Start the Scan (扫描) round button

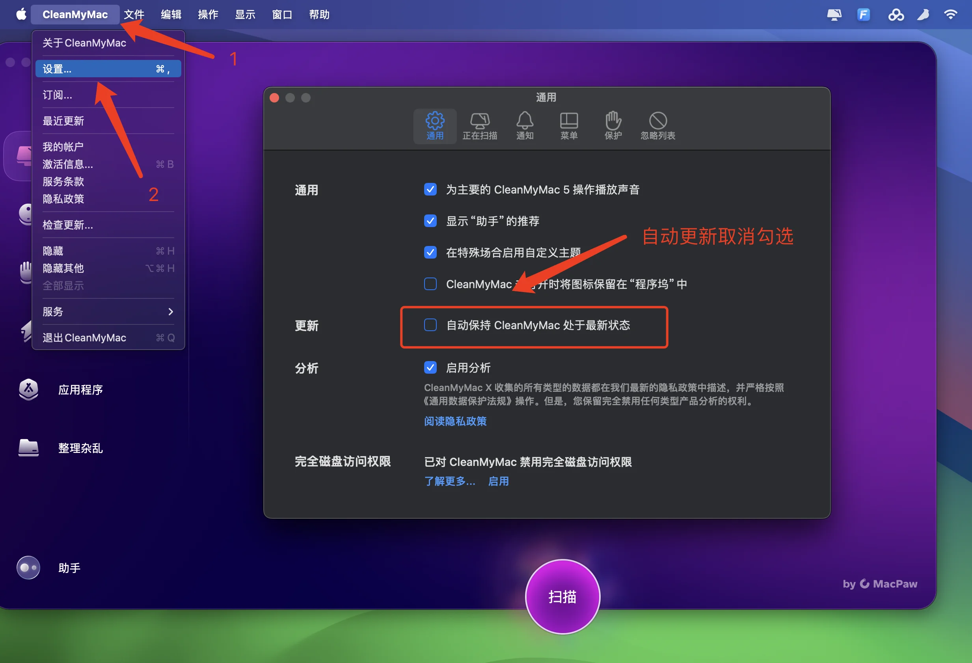tap(562, 597)
